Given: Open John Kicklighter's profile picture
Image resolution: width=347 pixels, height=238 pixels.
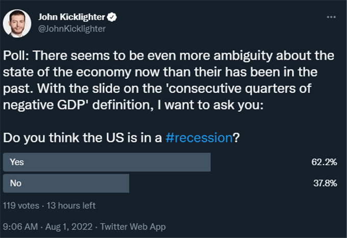Looking at the screenshot, I should tap(17, 23).
